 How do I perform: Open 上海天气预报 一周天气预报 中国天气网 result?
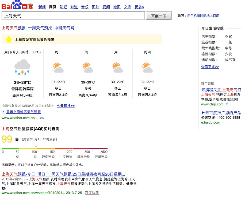click(x=38, y=28)
